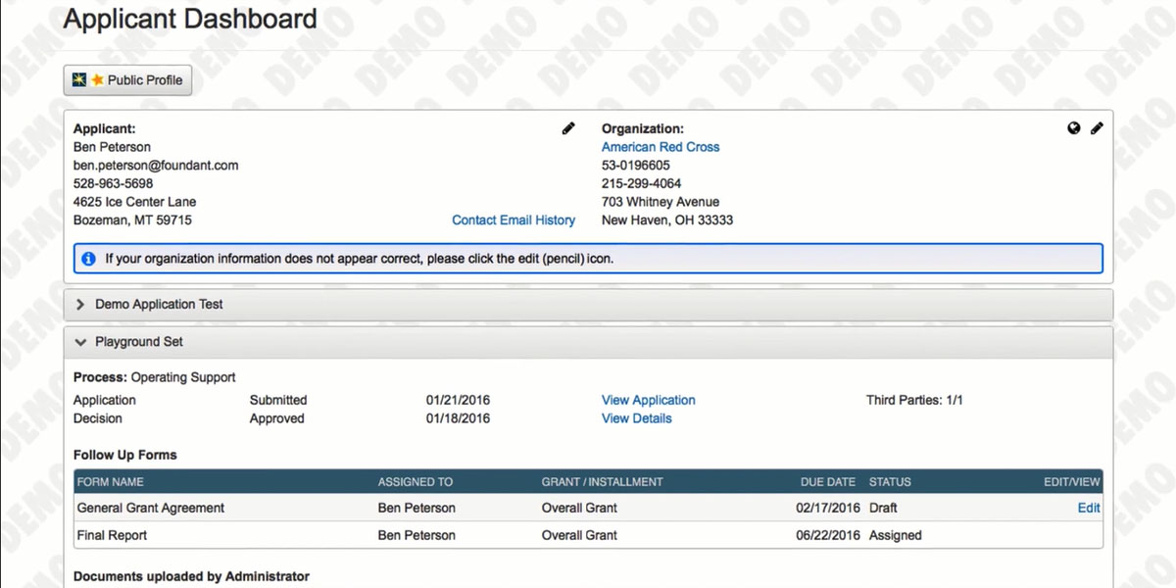
Task: Click the pencil icon beside Applicant
Action: [x=568, y=128]
